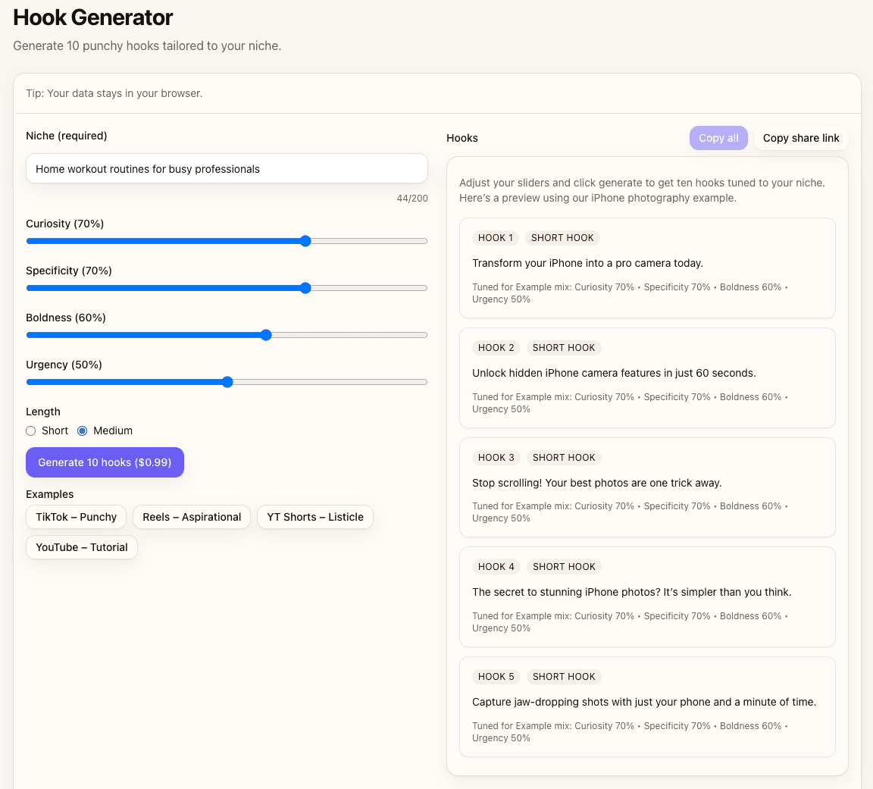Adjust the Boldness slider handle

[266, 335]
